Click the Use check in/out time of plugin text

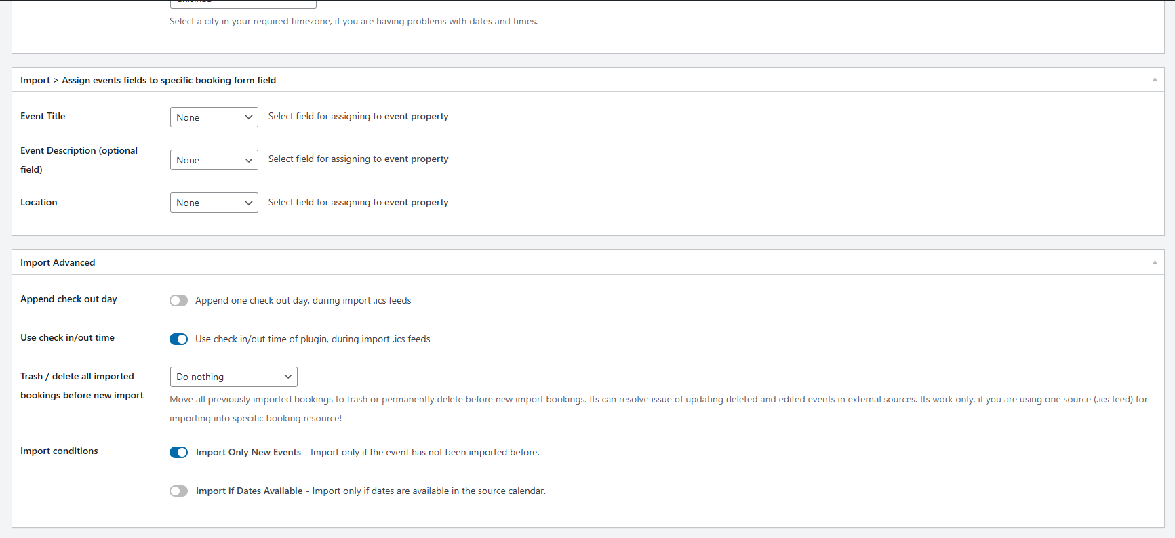click(x=313, y=339)
